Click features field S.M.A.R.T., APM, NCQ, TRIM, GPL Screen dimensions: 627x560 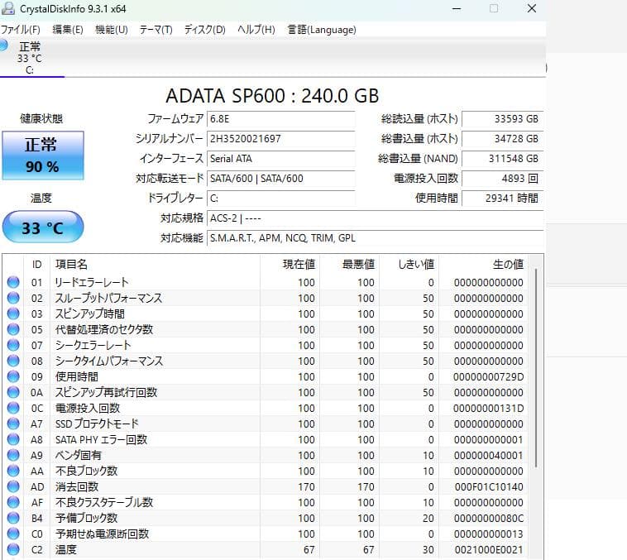point(375,238)
